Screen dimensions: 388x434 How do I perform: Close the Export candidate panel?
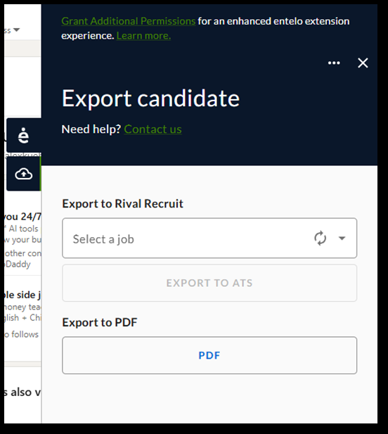coord(363,63)
